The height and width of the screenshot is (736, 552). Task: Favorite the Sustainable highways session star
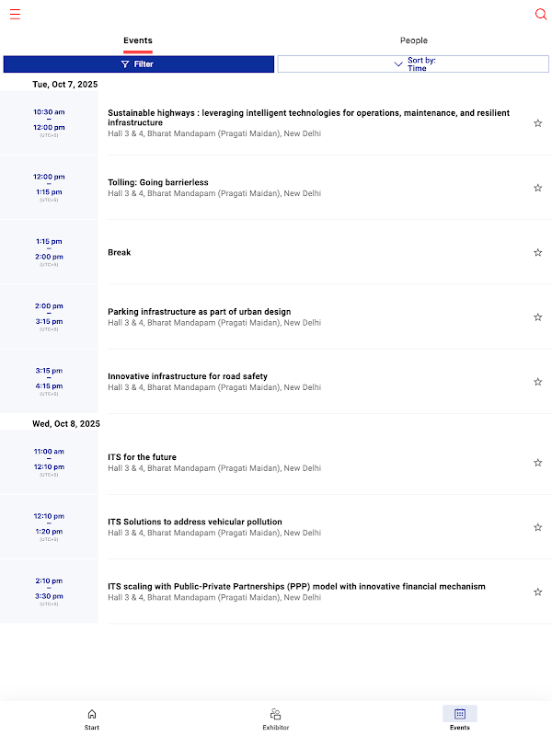(538, 123)
